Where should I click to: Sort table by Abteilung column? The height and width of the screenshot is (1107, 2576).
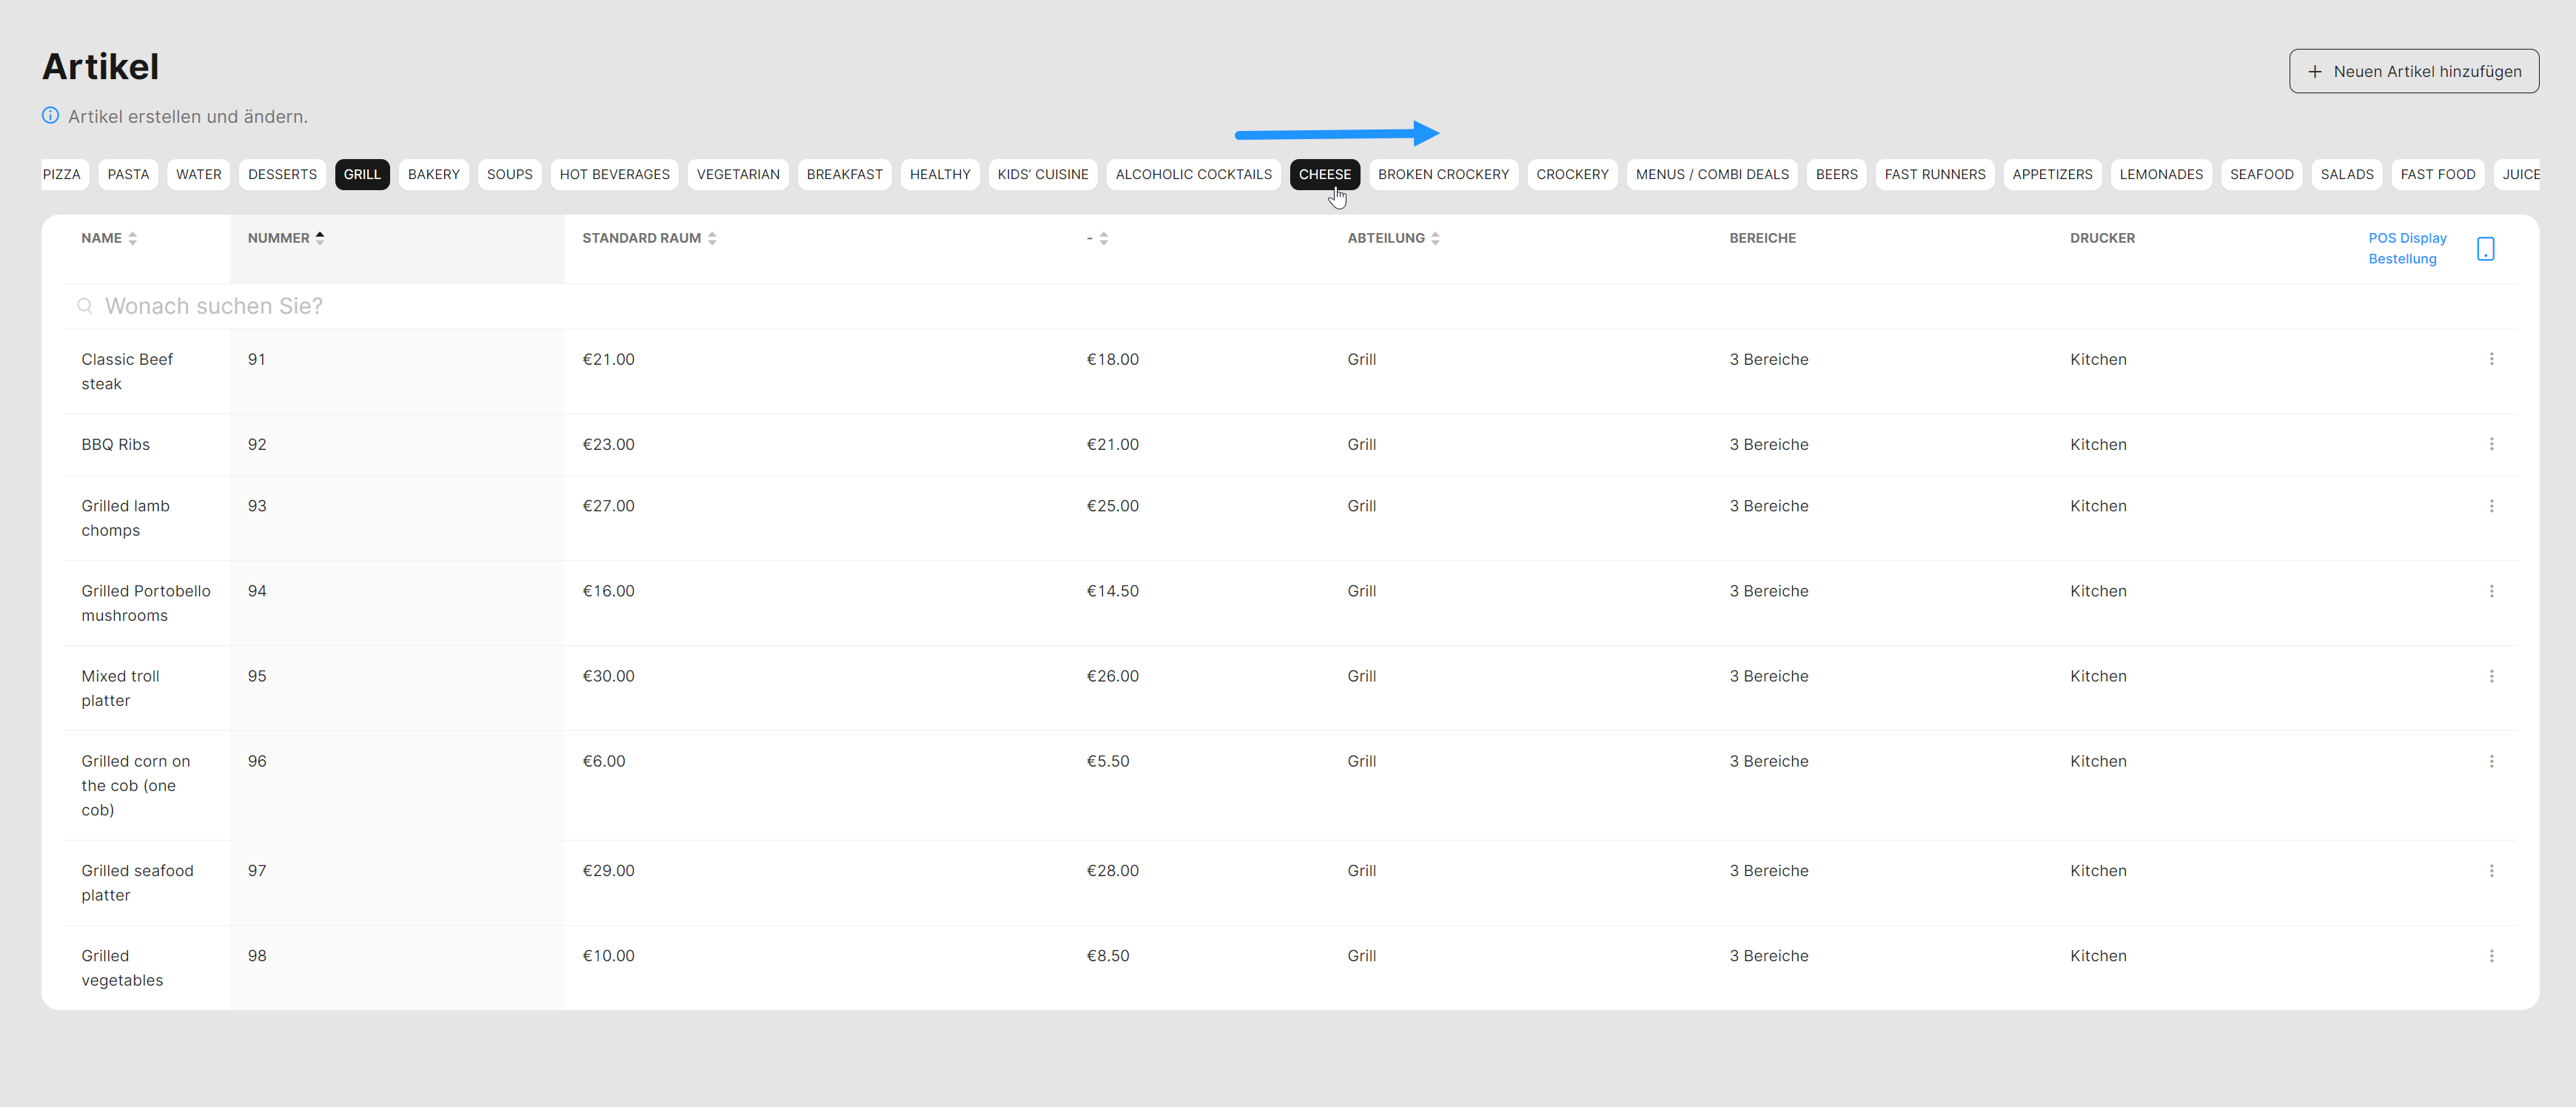pos(1392,238)
